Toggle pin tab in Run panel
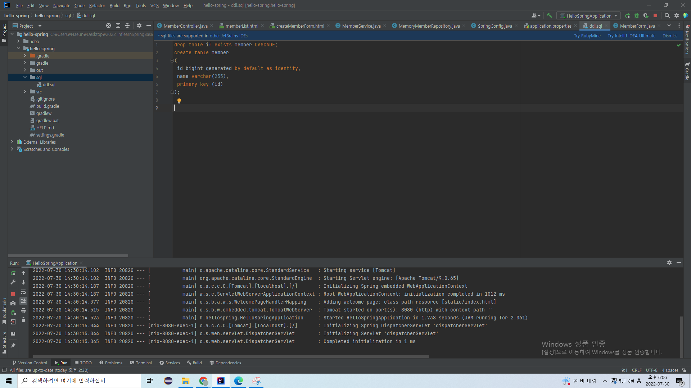Viewport: 691px width, 388px height. coord(13,345)
